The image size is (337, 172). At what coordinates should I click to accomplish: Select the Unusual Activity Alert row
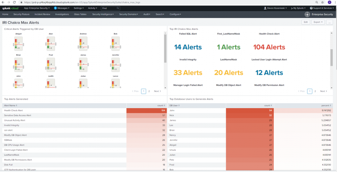pos(85,120)
